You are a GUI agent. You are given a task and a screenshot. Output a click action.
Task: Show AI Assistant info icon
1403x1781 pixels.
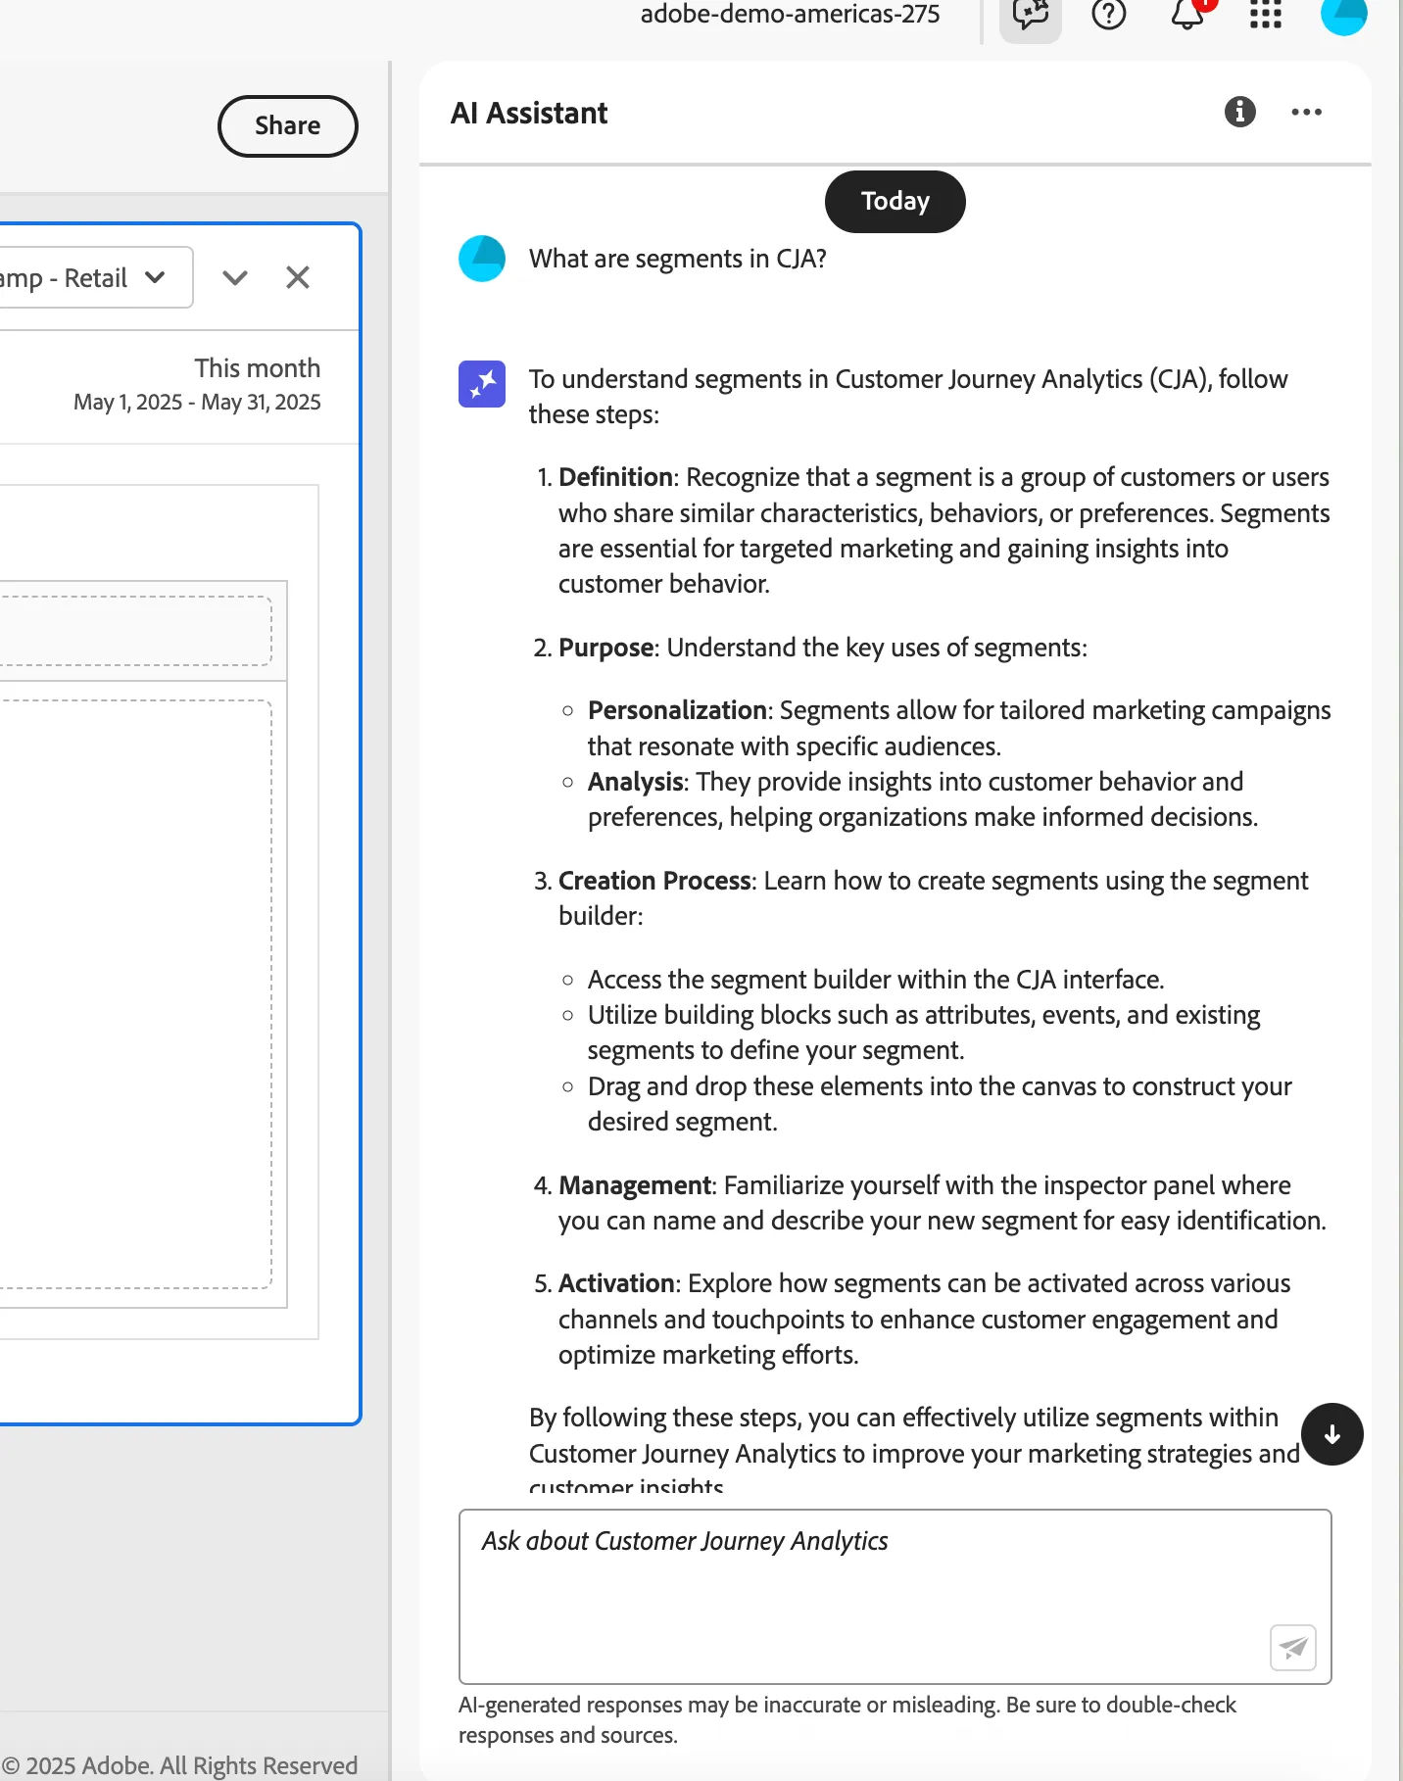tap(1239, 112)
